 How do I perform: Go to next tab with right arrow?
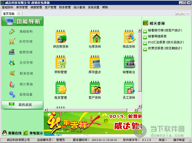click(183, 13)
